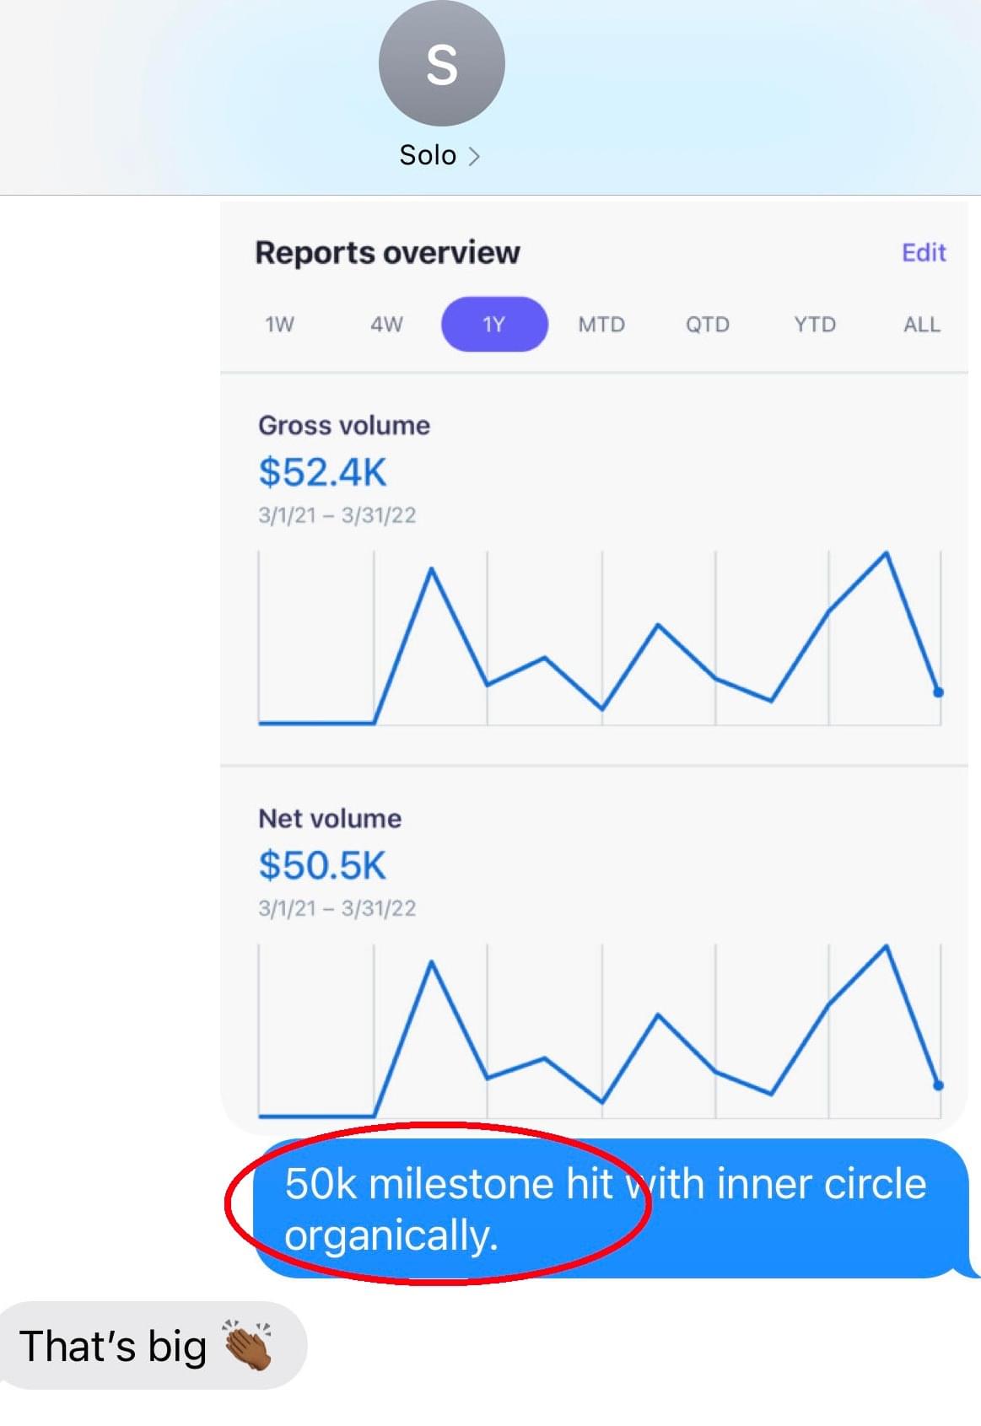Click the Solo contact name
Screen dimensions: 981x1426
coord(428,156)
